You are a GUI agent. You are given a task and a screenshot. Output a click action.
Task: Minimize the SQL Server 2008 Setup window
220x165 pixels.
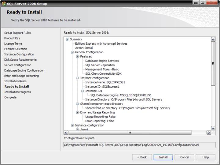coord(196,2)
